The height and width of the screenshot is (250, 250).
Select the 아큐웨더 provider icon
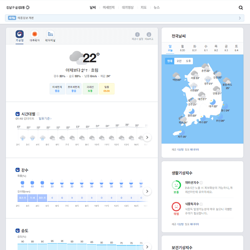35,34
